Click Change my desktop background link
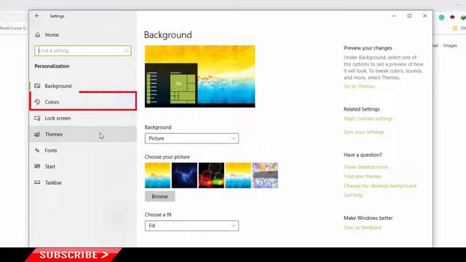This screenshot has height=262, width=466. point(380,186)
